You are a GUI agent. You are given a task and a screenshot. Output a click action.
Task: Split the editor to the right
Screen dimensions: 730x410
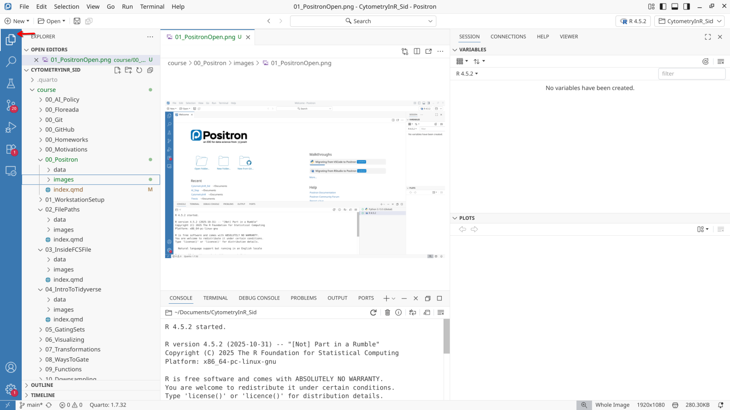[417, 51]
